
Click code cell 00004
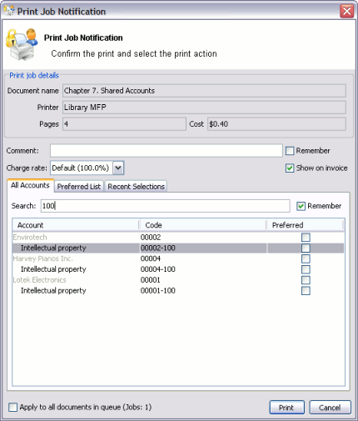point(151,258)
